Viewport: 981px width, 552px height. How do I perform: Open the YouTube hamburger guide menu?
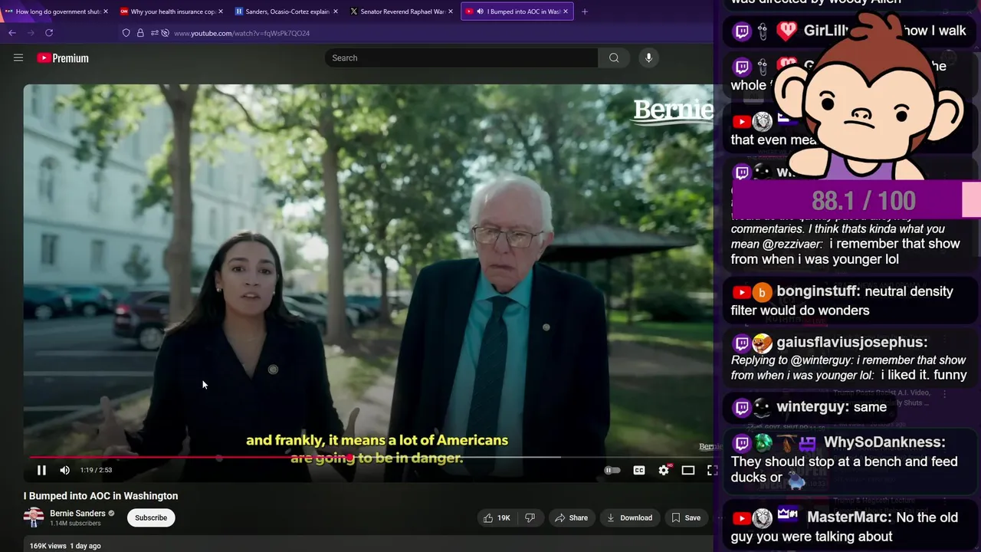pos(18,58)
